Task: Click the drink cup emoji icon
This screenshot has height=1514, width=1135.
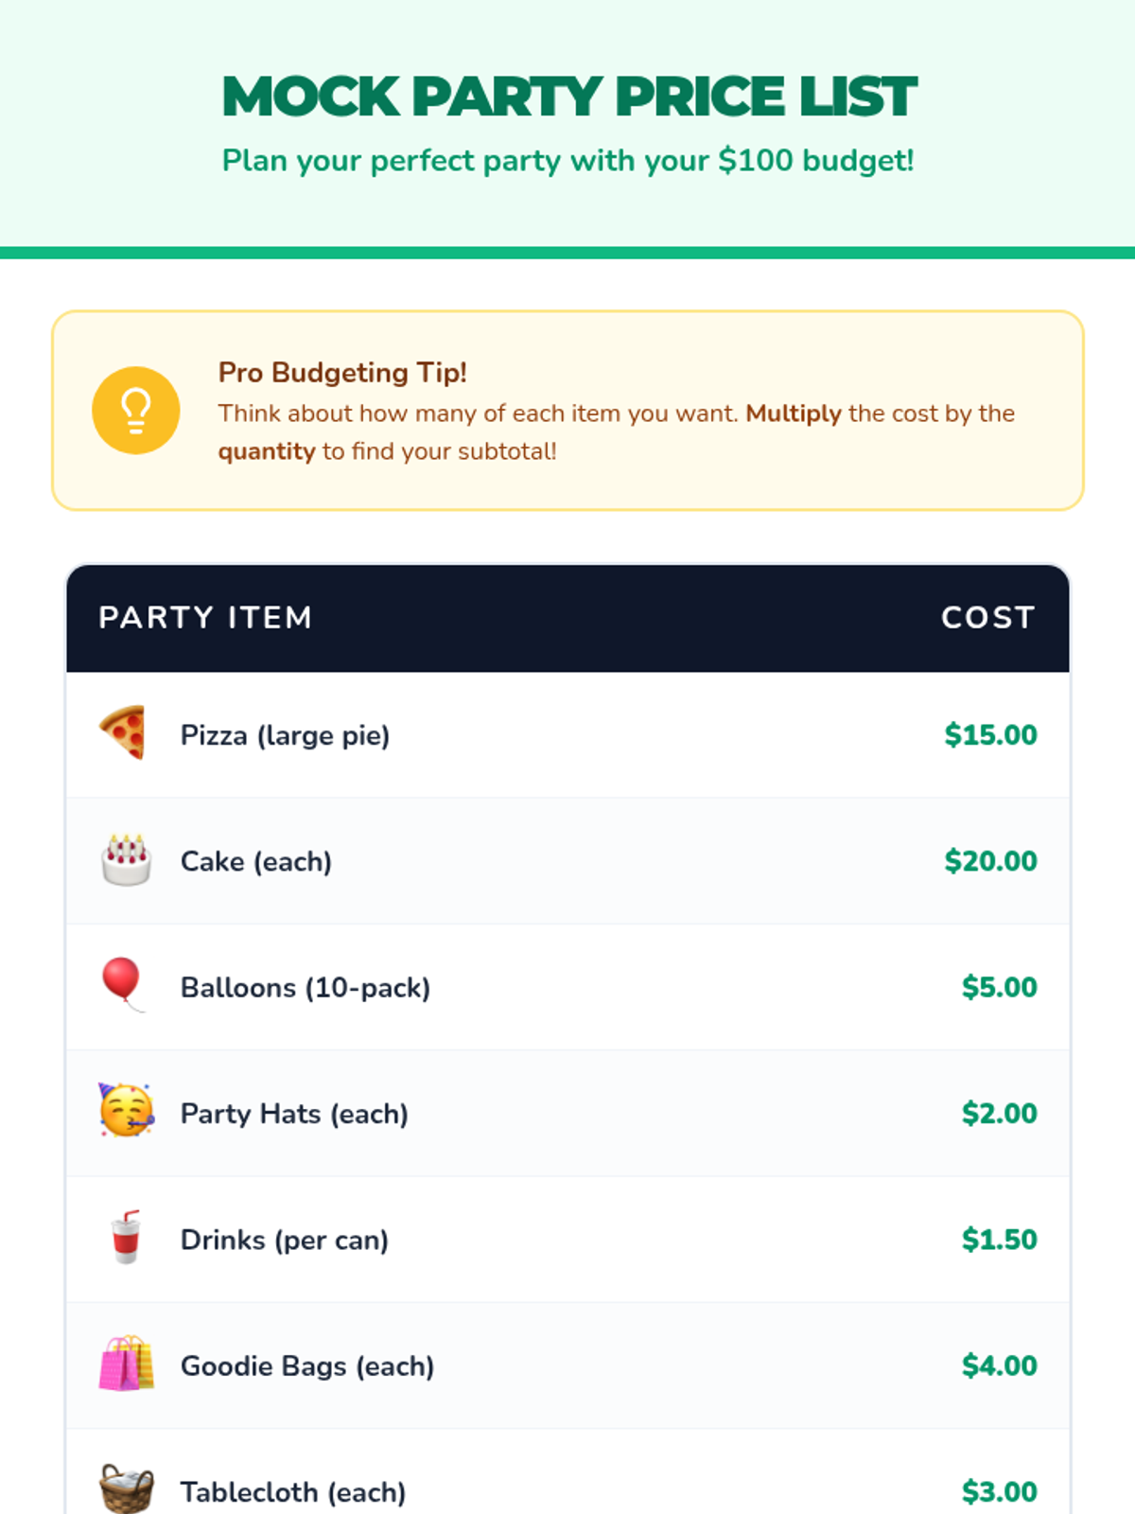Action: 125,1237
